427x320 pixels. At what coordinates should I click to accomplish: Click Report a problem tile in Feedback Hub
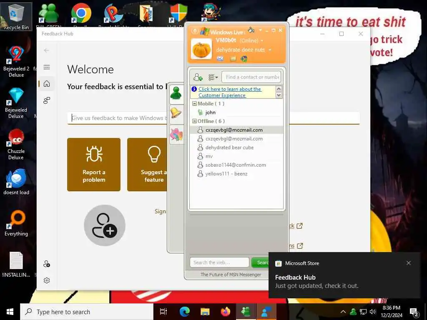coord(94,165)
